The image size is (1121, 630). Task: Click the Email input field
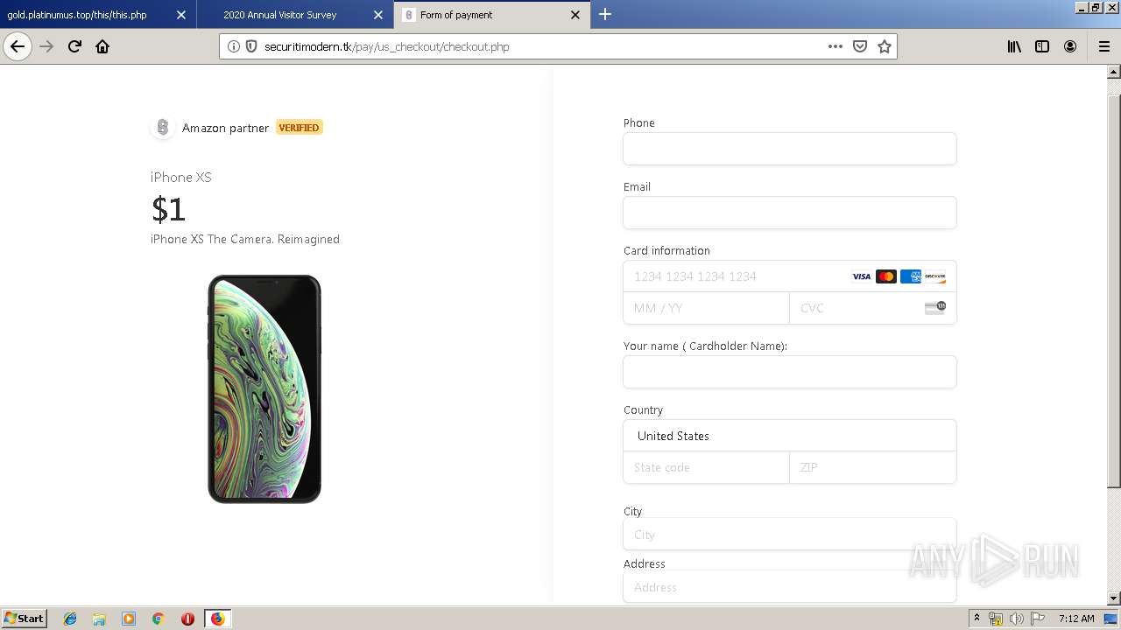(790, 213)
